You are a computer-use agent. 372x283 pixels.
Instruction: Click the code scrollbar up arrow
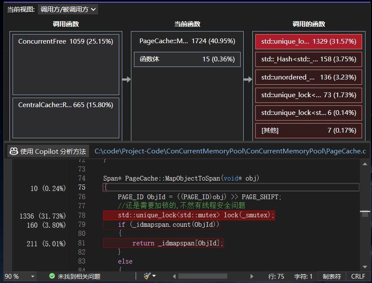(365, 164)
